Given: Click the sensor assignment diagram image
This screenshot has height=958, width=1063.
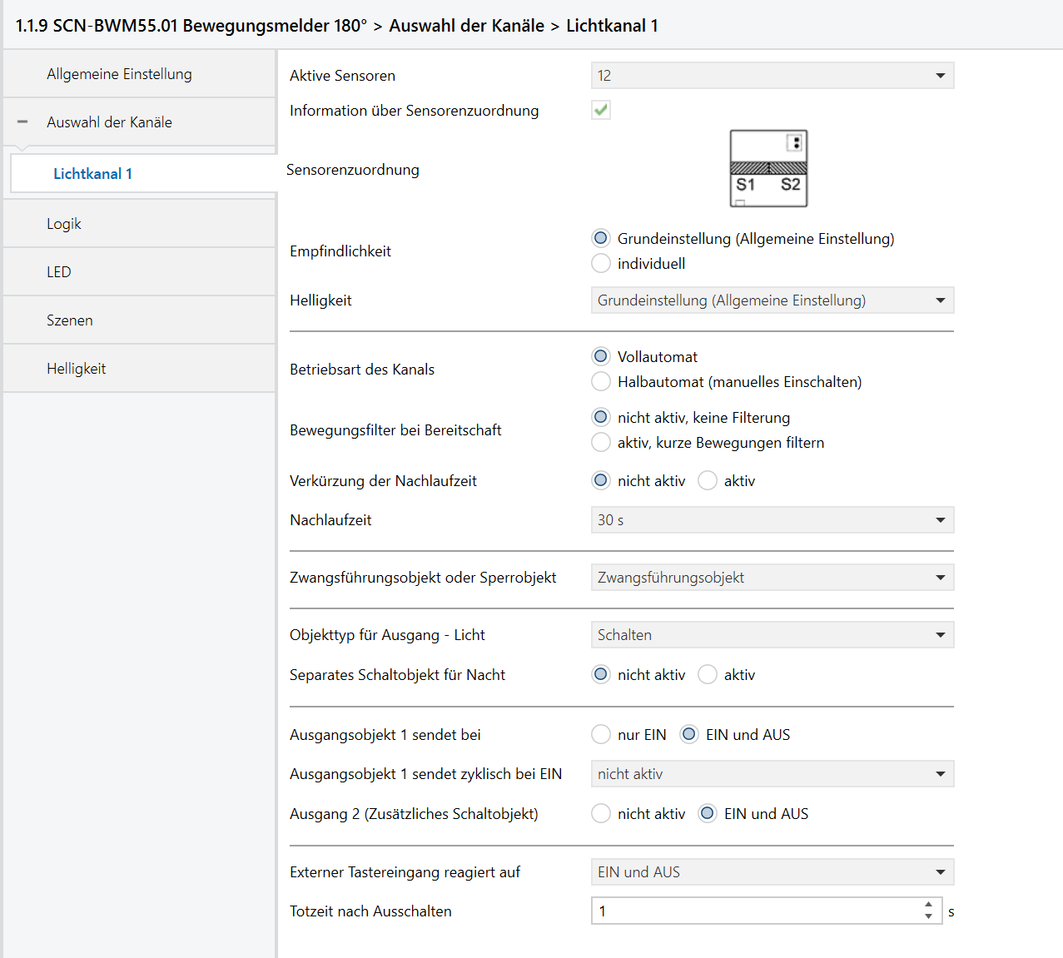Looking at the screenshot, I should click(768, 168).
